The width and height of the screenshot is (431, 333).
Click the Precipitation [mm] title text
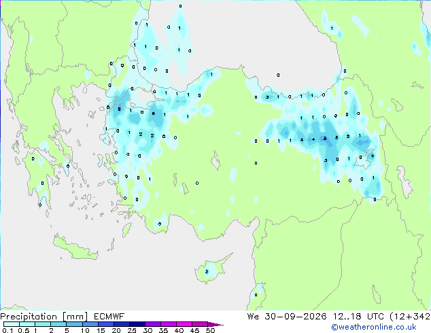click(x=44, y=317)
